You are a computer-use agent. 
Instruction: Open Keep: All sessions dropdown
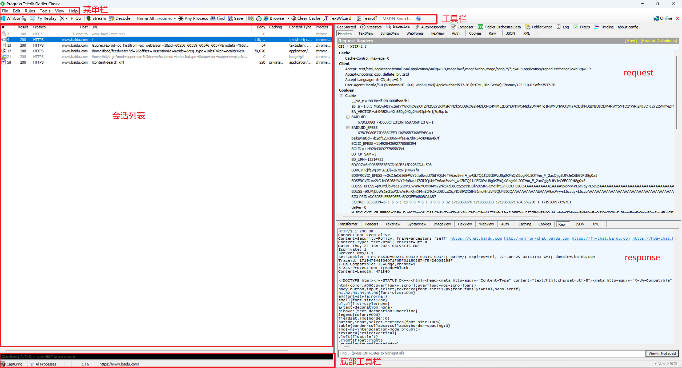tap(157, 19)
